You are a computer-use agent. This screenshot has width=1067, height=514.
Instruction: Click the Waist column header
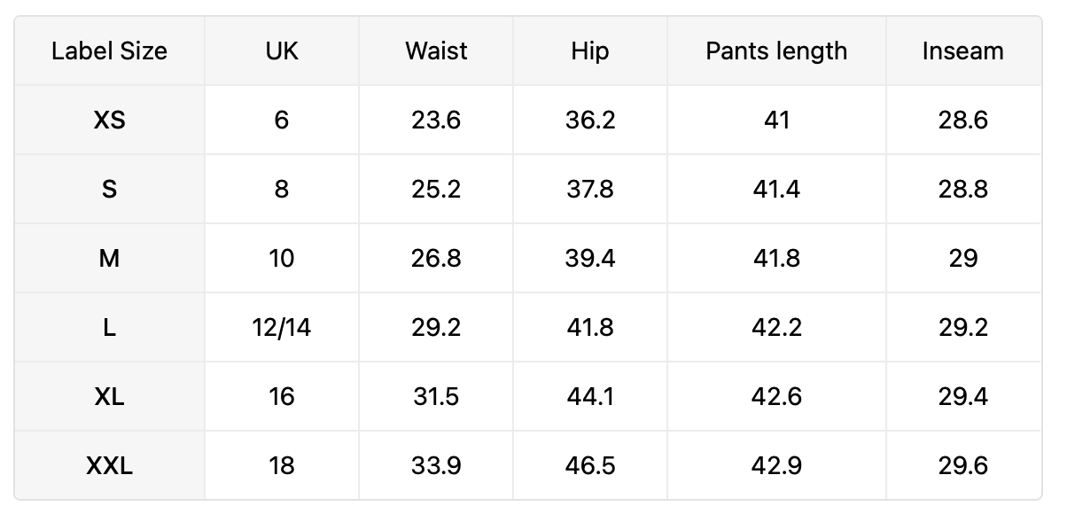point(436,51)
